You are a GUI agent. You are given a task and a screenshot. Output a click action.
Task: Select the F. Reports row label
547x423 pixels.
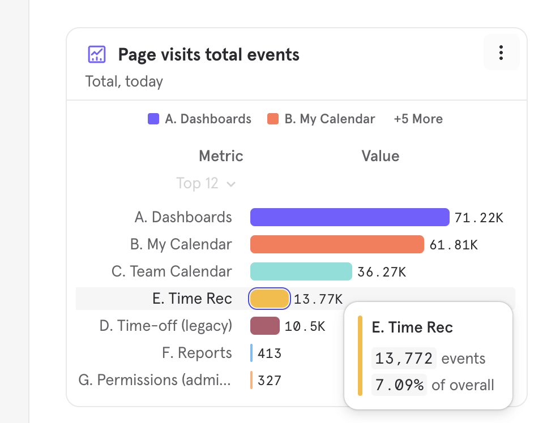pos(196,353)
